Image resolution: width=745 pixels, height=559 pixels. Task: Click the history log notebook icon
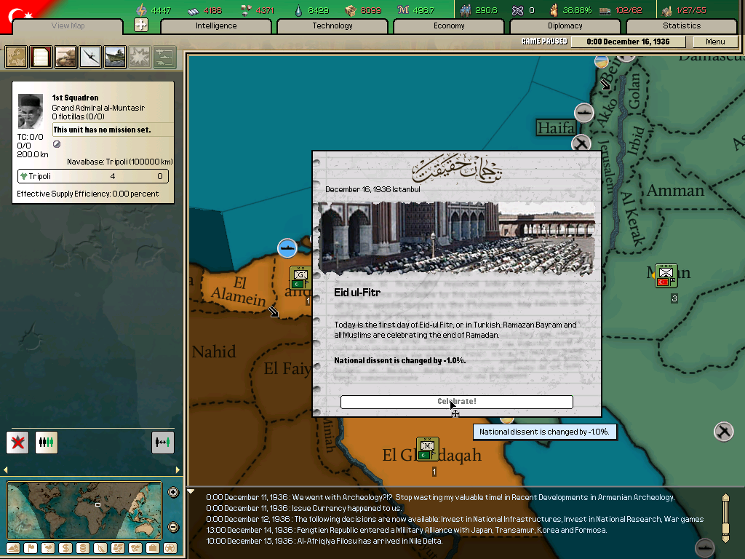click(41, 57)
